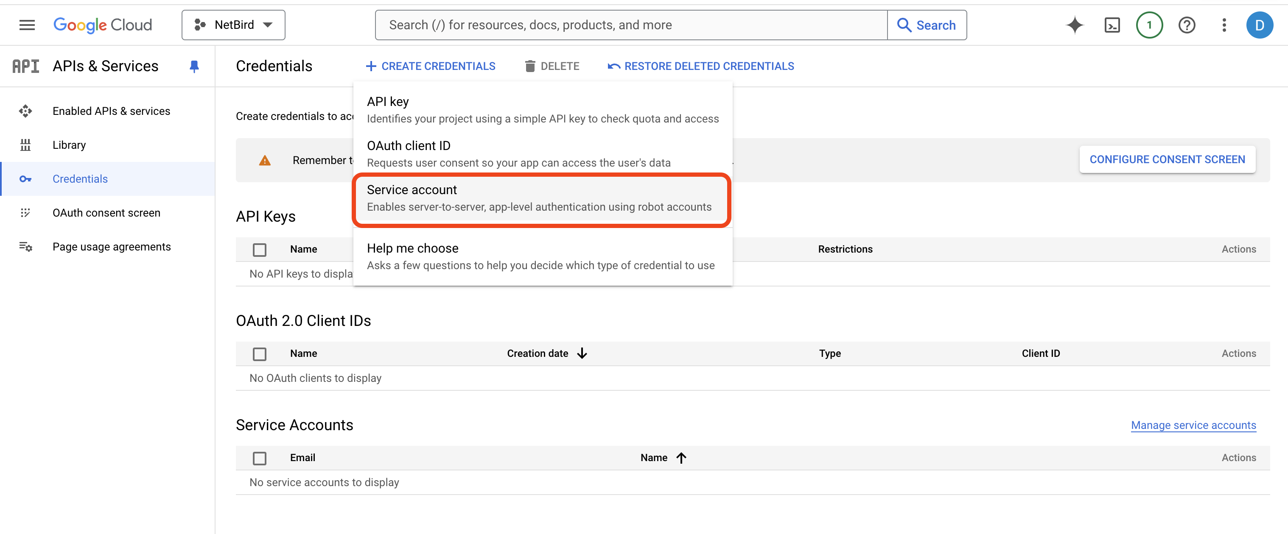Select all API keys checkbox
Viewport: 1288px width, 534px height.
(x=260, y=249)
